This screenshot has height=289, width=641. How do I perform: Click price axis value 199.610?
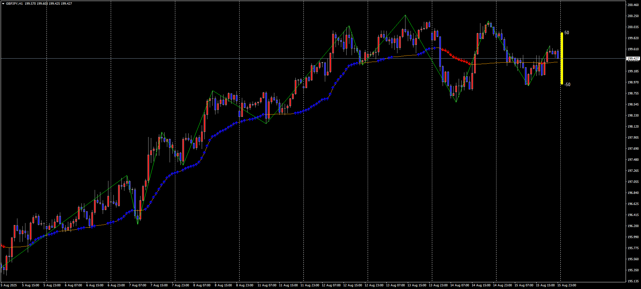click(x=633, y=49)
